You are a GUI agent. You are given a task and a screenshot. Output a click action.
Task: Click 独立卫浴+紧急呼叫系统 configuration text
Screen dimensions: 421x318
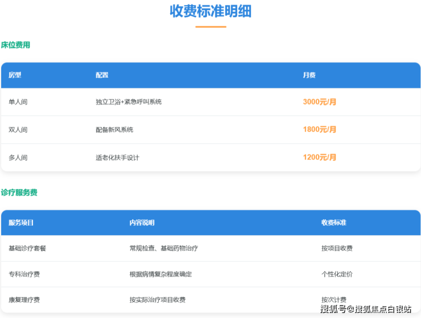pyautogui.click(x=129, y=102)
